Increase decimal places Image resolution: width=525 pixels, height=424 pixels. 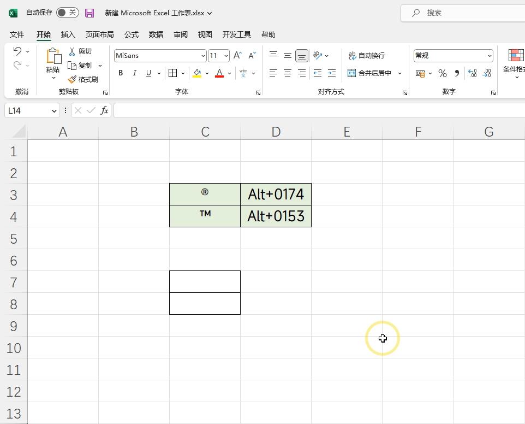pos(473,73)
